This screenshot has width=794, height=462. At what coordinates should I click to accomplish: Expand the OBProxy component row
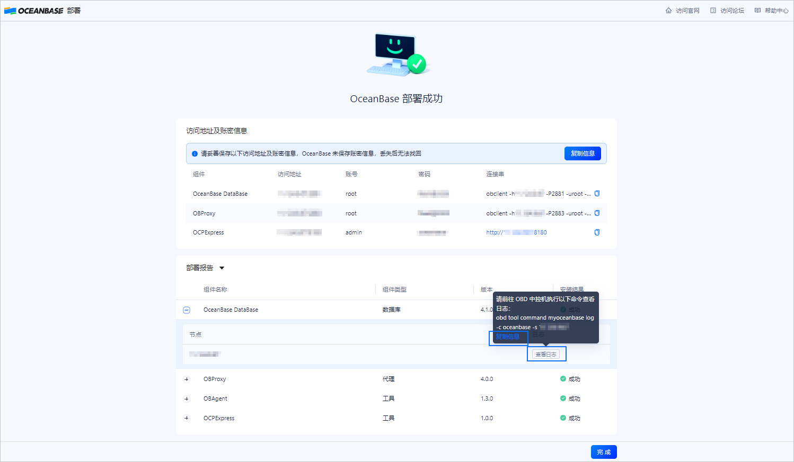[187, 379]
